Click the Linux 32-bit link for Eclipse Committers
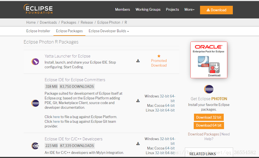The height and width of the screenshot is (158, 259). (160, 110)
